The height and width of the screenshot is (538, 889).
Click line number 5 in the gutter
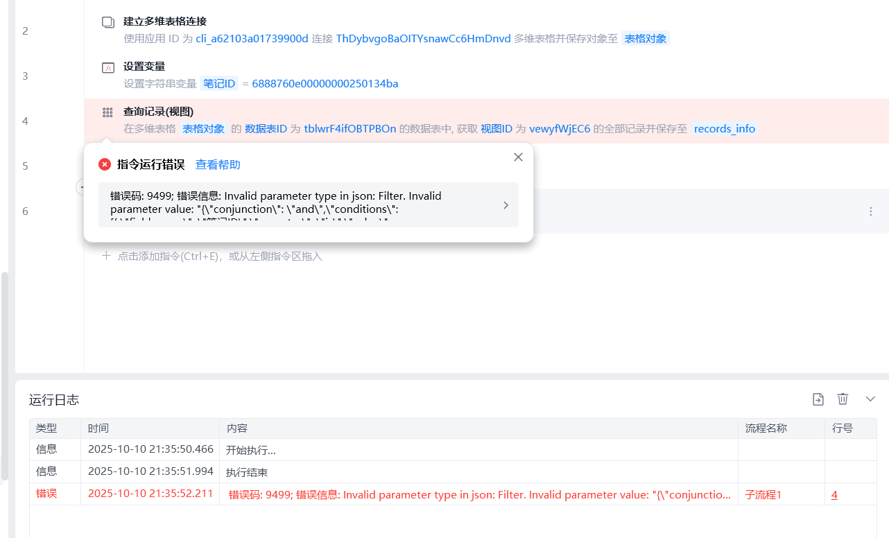25,166
